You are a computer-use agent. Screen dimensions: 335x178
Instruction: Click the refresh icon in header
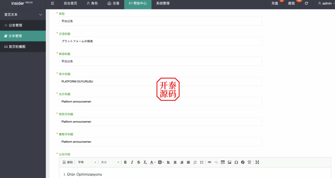(306, 3)
